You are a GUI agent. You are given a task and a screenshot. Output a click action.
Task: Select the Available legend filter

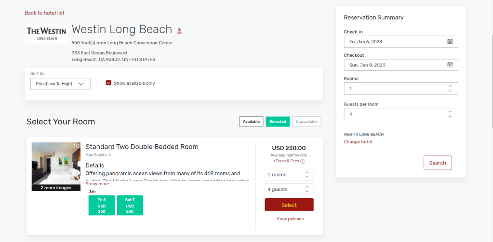tap(251, 122)
